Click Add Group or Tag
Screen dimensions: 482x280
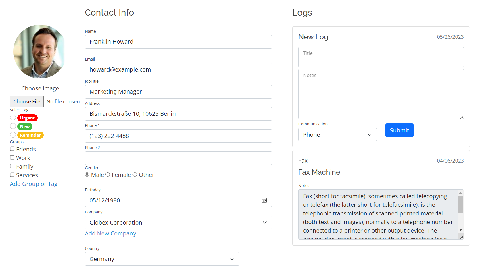click(34, 184)
